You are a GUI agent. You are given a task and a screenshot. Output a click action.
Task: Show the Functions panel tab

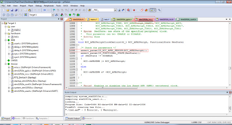pos(28,118)
